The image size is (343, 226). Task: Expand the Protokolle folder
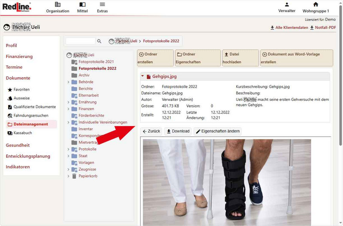tap(68, 149)
